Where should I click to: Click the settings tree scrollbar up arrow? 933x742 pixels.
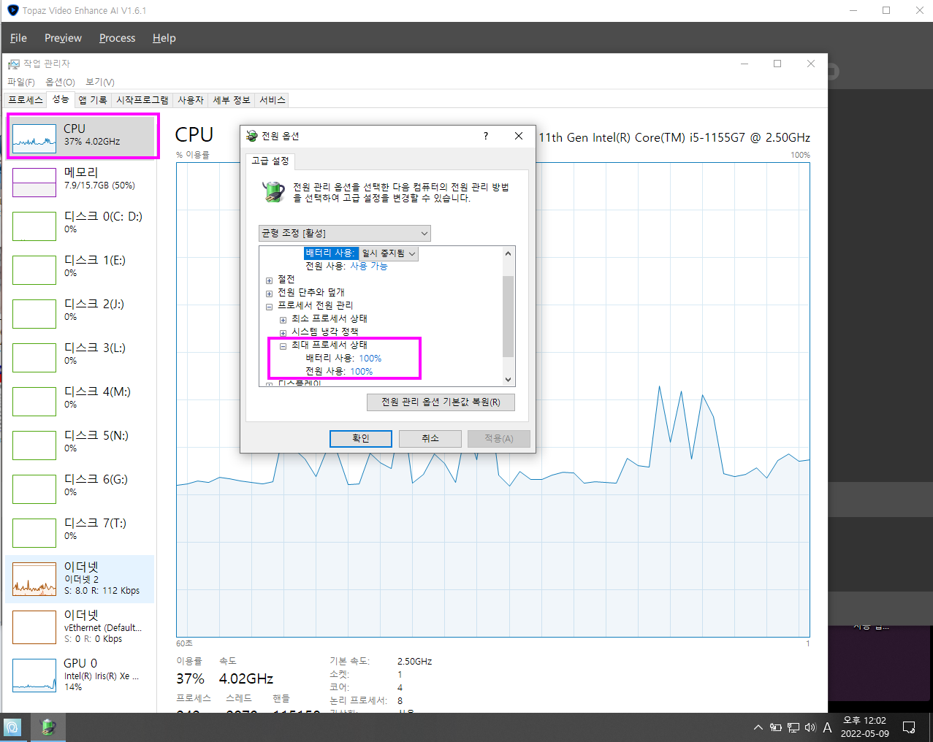[509, 253]
